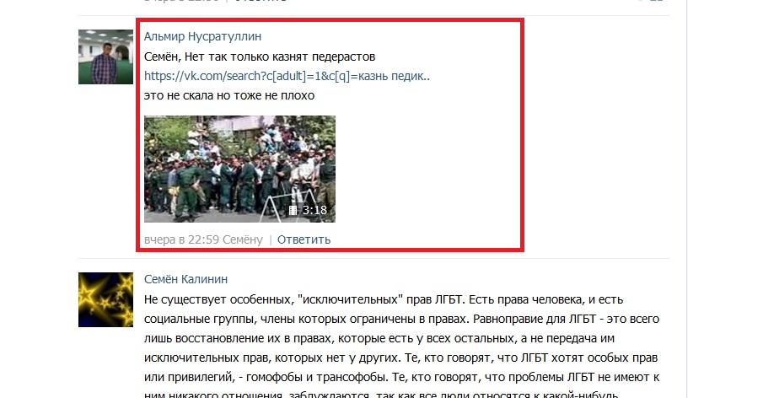Viewport: 763px width, 398px height.
Task: Click empty space right of video thumbnail
Action: [428, 169]
